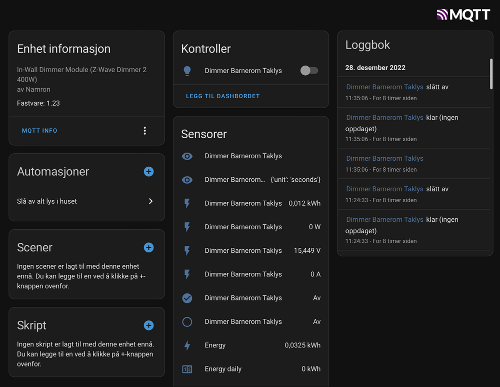Click the circle outline icon on the second Av sensor

(x=187, y=321)
